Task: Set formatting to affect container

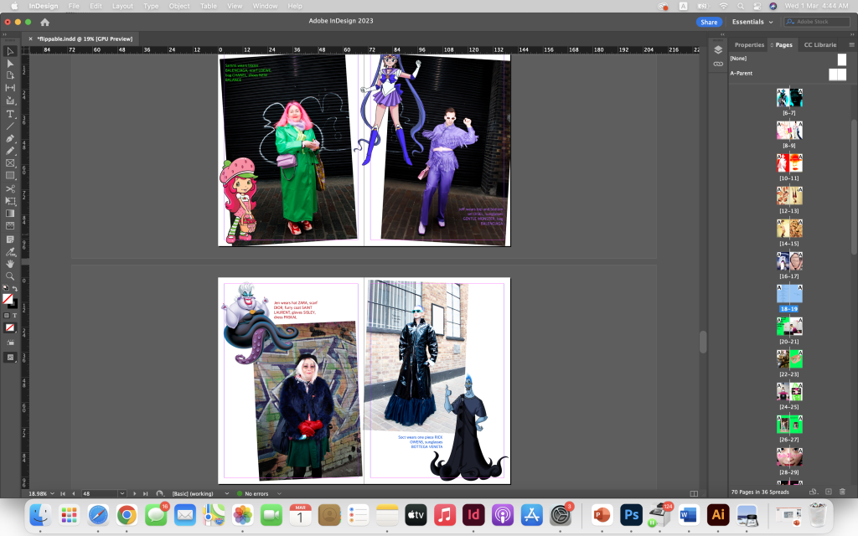Action: point(7,316)
